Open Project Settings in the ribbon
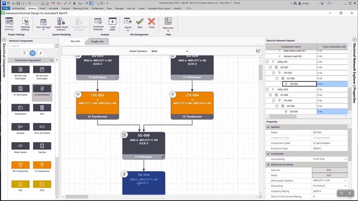Image resolution: width=358 pixels, height=201 pixels. click(9, 24)
